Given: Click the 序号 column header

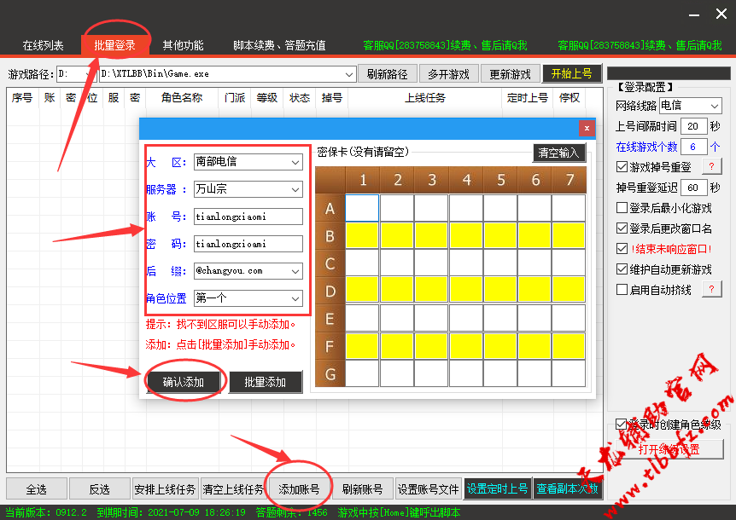Looking at the screenshot, I should [x=22, y=97].
